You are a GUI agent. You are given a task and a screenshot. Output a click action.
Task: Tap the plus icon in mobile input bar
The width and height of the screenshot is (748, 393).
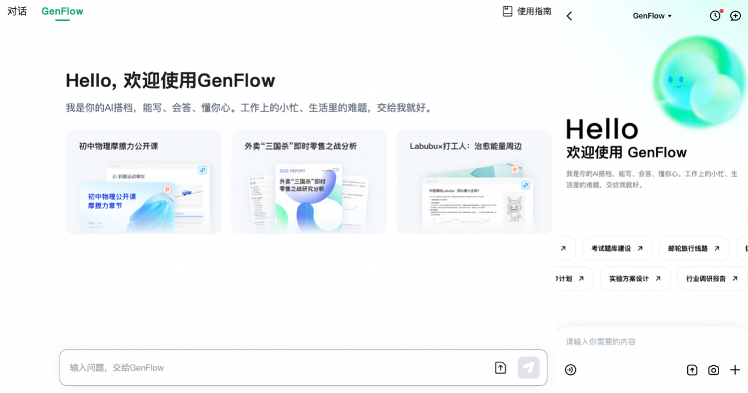coord(734,370)
